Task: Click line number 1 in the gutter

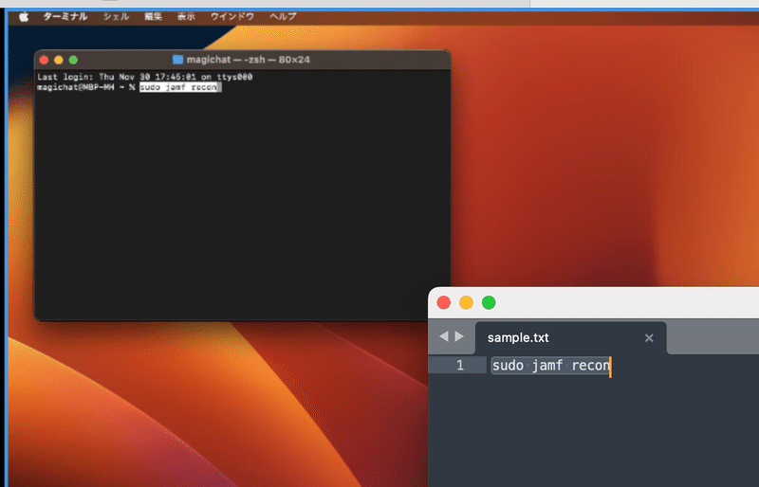Action: pos(460,365)
